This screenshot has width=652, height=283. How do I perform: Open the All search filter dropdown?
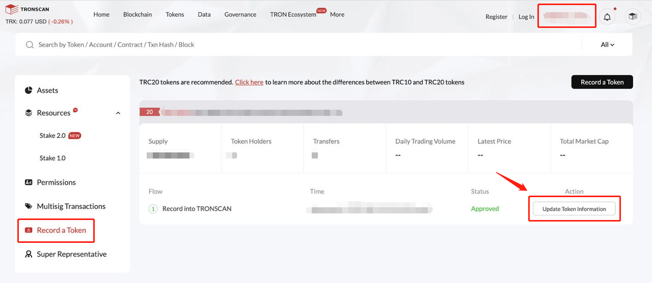click(607, 45)
